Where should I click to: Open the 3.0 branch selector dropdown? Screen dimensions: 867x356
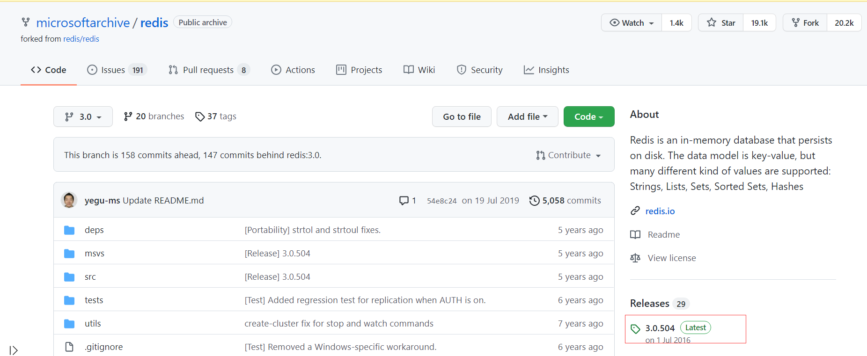[x=83, y=116]
